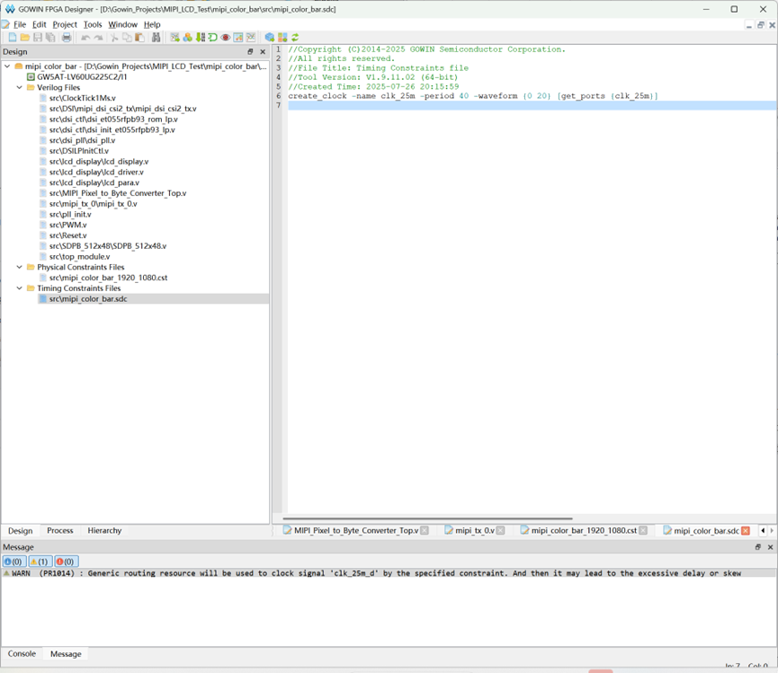Click the Undo arrow icon
The width and height of the screenshot is (778, 673).
[x=85, y=37]
